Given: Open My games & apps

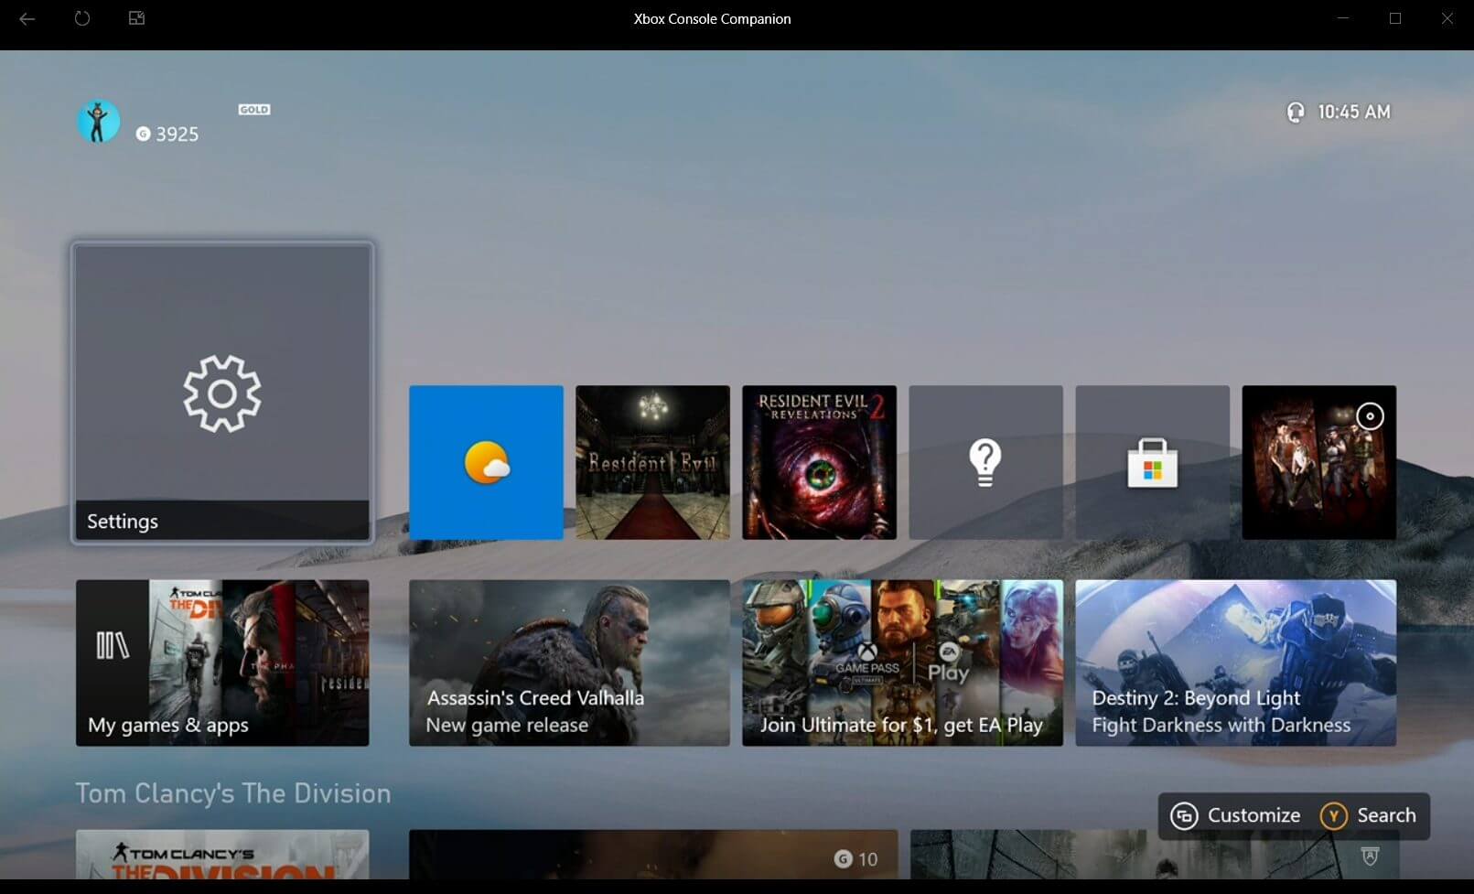Looking at the screenshot, I should pyautogui.click(x=222, y=662).
